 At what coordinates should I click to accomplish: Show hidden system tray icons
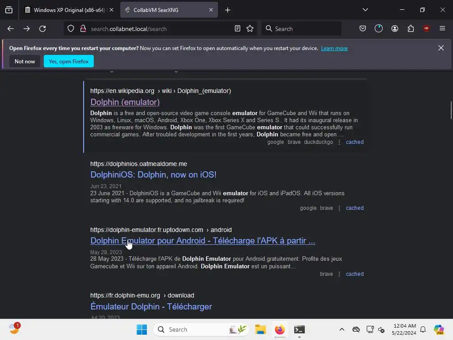(342, 329)
